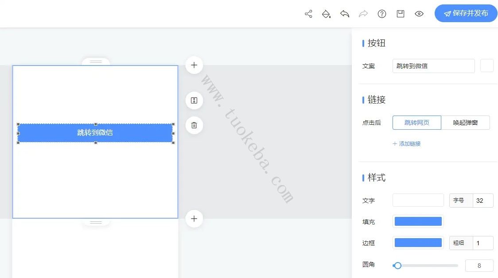Delete the section using the trash icon
Screen dimensions: 498x278
[194, 125]
